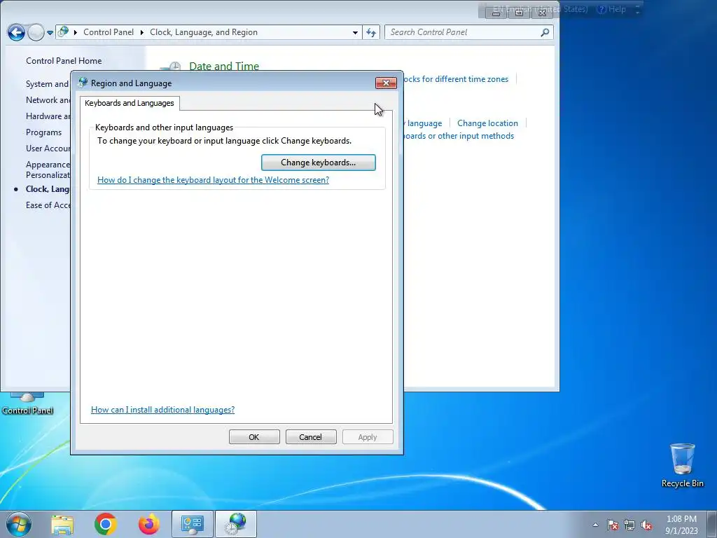The height and width of the screenshot is (538, 717).
Task: Open clocks for different time zones link
Action: (456, 79)
